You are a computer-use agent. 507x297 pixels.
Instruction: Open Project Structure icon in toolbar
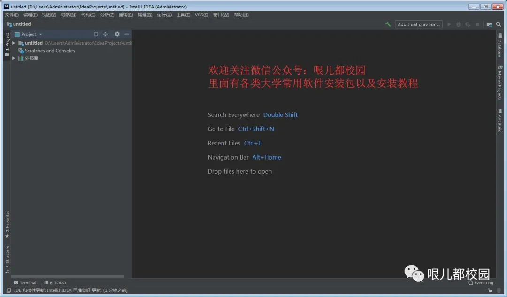point(489,24)
